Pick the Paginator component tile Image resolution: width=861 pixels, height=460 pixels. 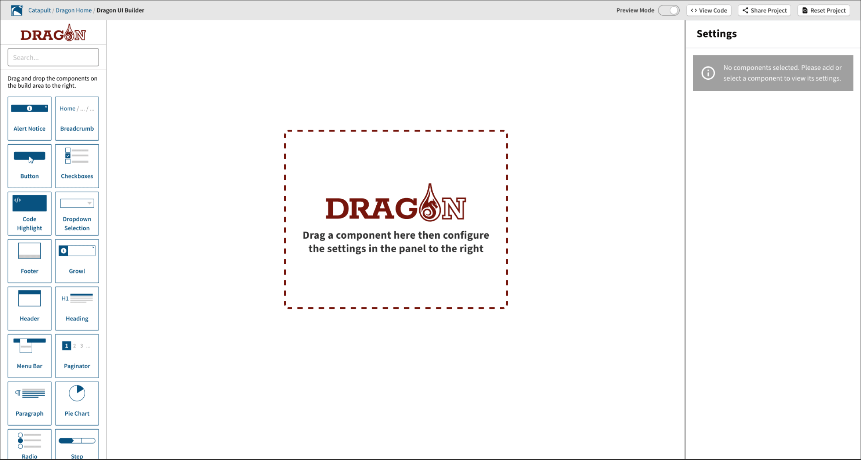point(77,356)
